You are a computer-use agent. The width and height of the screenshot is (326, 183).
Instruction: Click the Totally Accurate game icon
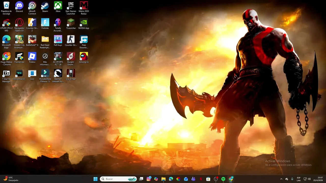(x=58, y=25)
